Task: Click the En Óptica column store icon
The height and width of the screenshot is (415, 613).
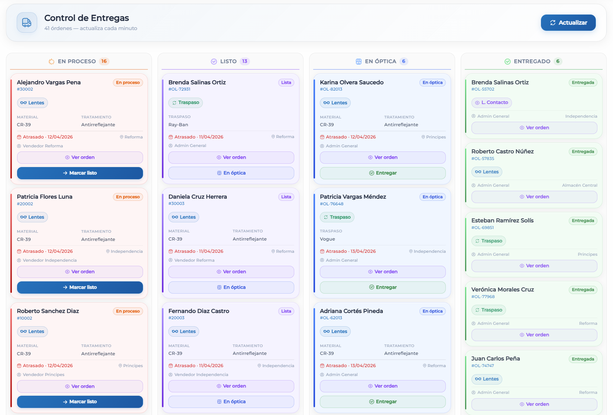Action: (359, 62)
